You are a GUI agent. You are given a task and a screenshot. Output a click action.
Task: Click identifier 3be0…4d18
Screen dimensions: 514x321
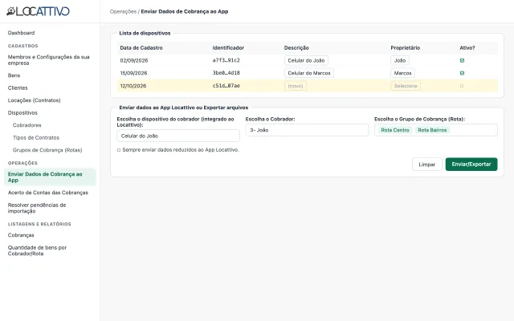226,73
